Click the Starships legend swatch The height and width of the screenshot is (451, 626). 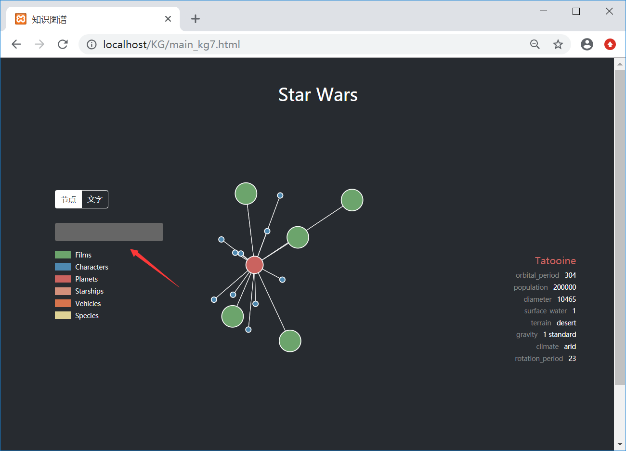tap(63, 291)
